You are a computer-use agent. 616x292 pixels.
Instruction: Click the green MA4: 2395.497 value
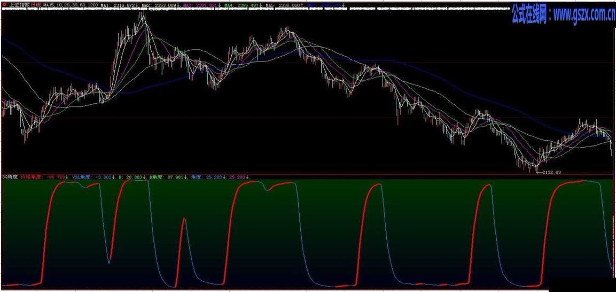pyautogui.click(x=243, y=5)
